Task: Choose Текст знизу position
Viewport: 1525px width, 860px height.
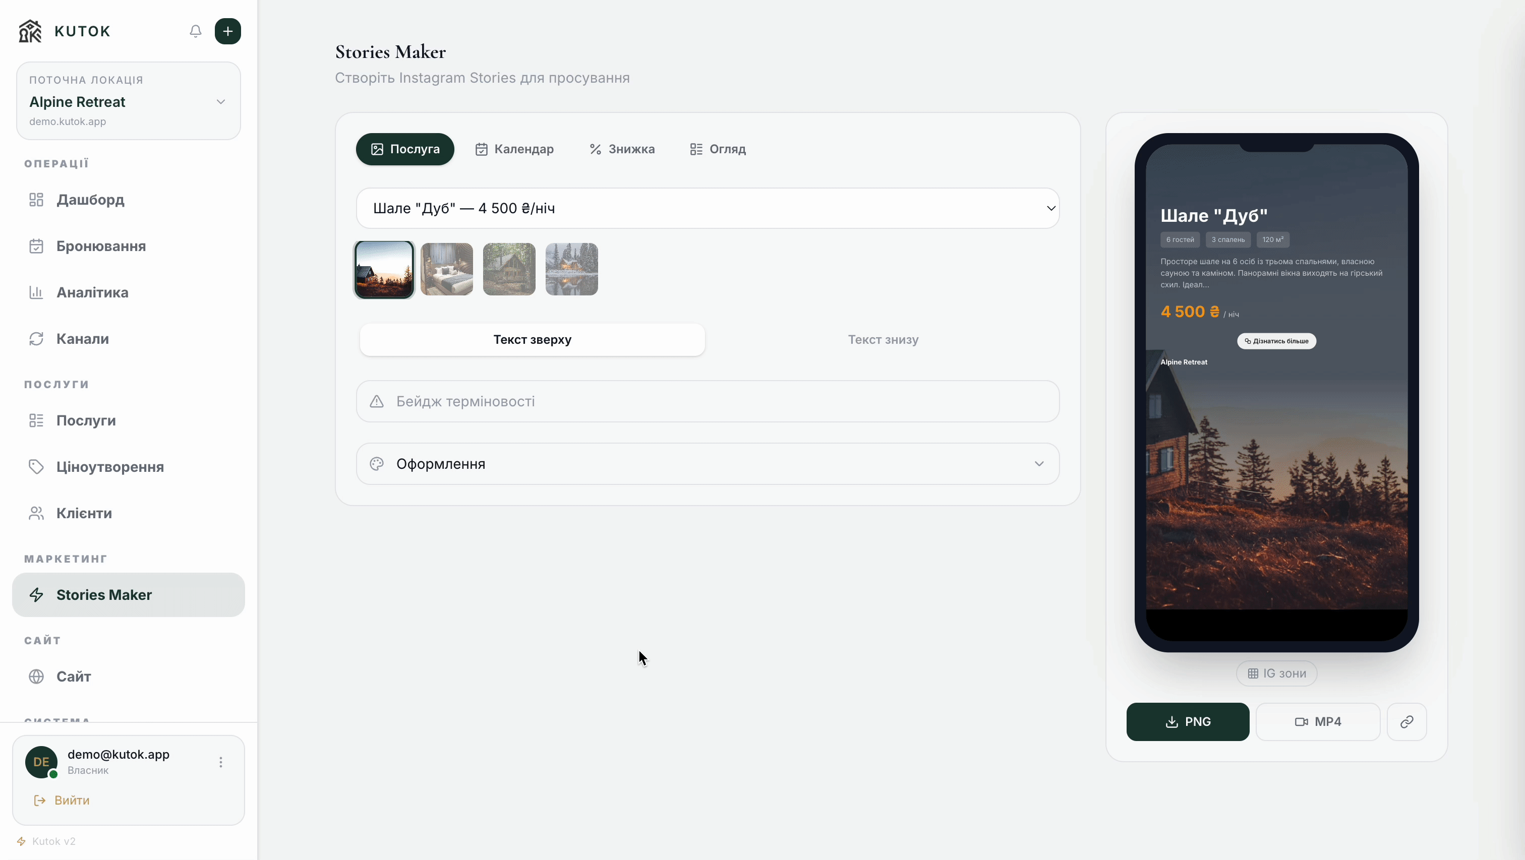Action: click(883, 340)
